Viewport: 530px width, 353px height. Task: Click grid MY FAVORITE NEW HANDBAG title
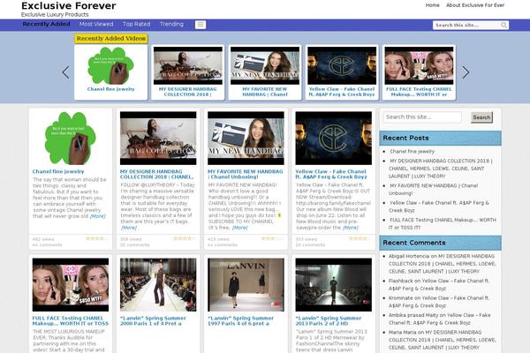click(246, 174)
